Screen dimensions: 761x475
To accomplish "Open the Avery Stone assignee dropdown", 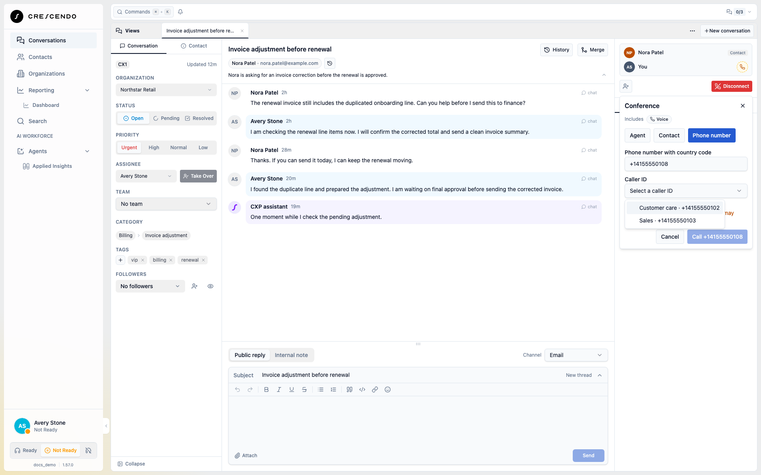I will (146, 176).
